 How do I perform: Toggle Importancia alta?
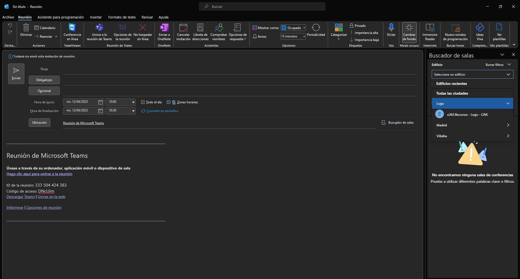click(364, 33)
